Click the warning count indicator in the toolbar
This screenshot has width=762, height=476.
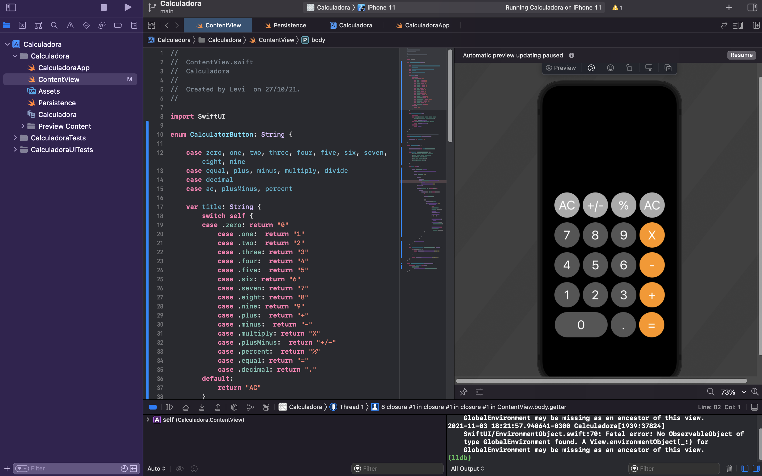coord(617,7)
